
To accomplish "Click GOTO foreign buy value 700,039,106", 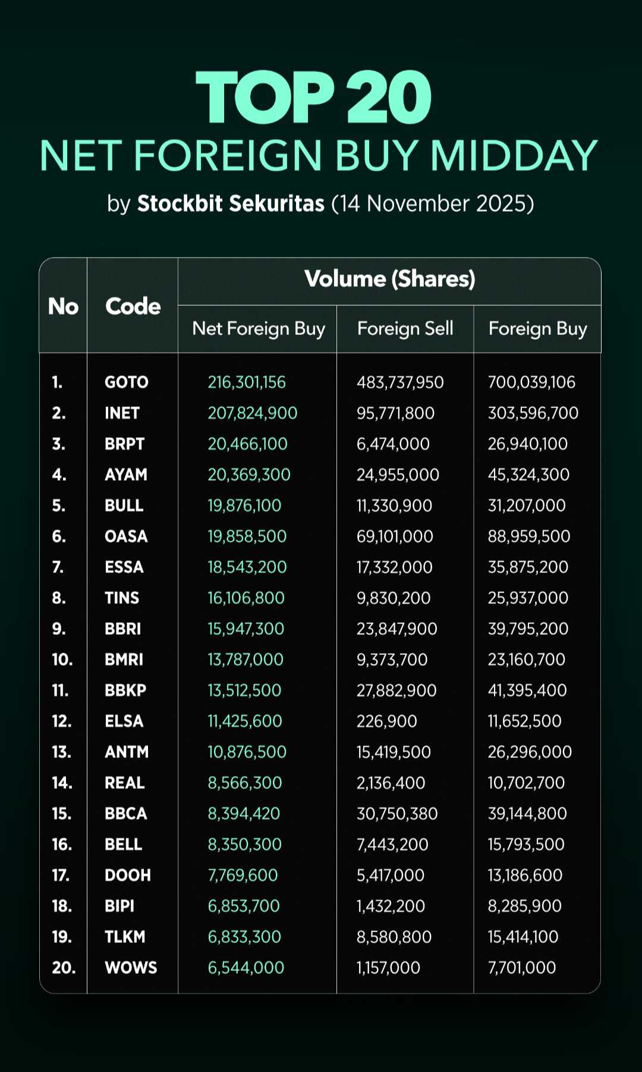I will (531, 382).
